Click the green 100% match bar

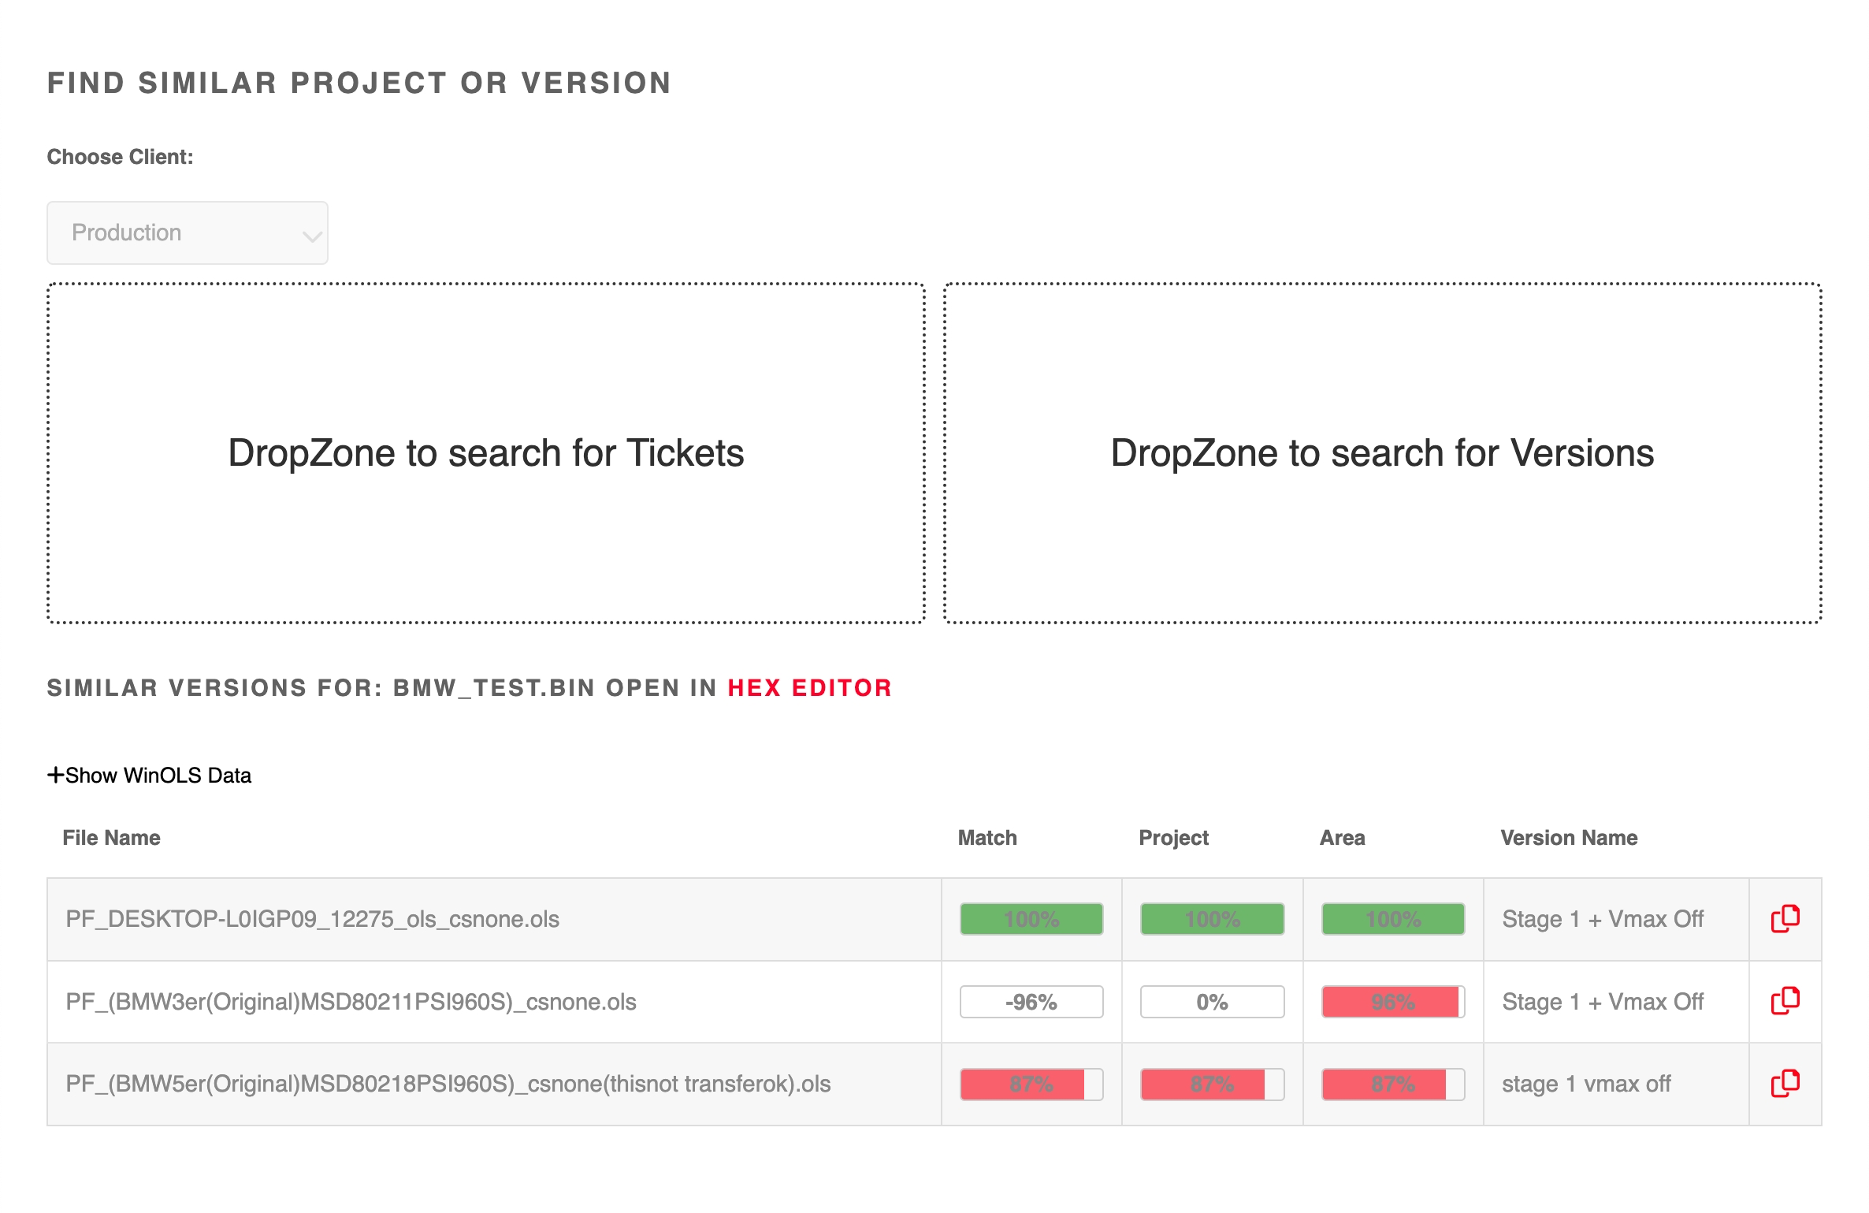pyautogui.click(x=1030, y=919)
